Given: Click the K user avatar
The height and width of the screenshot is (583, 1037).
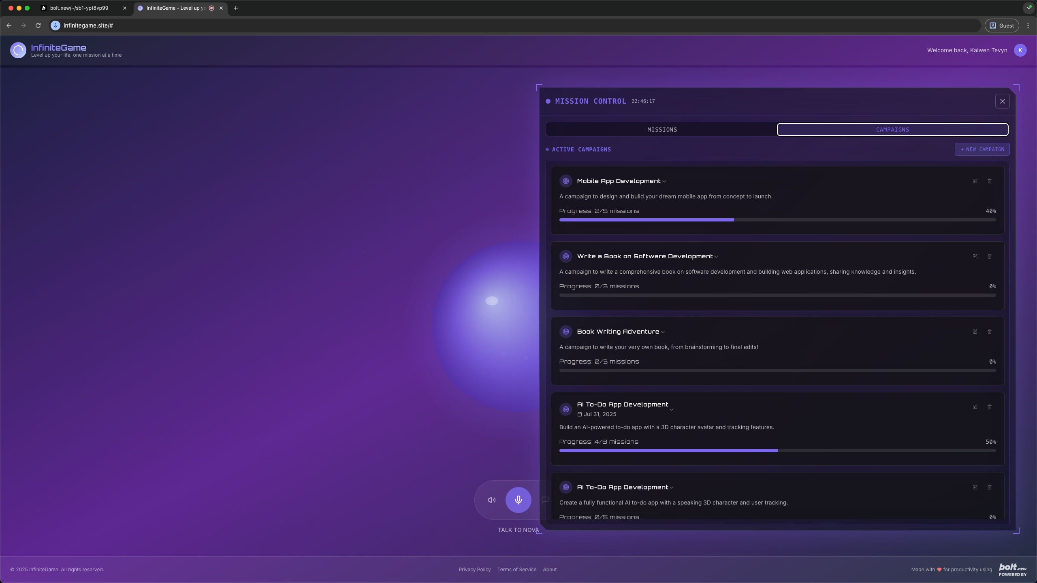Looking at the screenshot, I should pos(1020,50).
